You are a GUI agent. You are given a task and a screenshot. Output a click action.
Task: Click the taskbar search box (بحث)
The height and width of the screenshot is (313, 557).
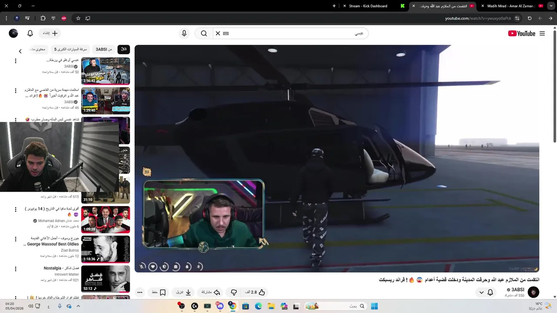tap(335, 306)
